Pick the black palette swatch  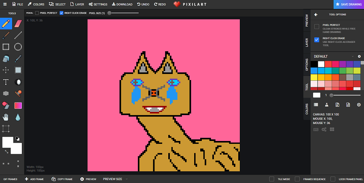pyautogui.click(x=314, y=64)
